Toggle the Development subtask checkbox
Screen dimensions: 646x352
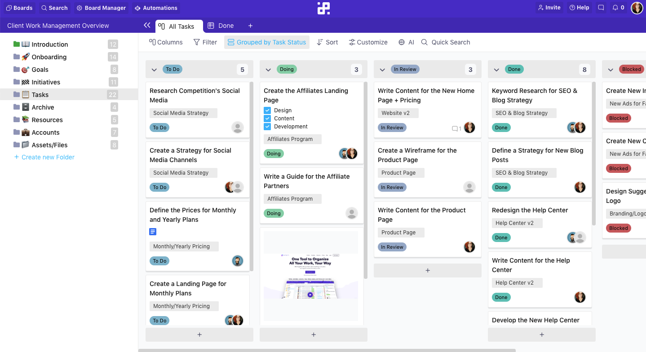(x=268, y=126)
